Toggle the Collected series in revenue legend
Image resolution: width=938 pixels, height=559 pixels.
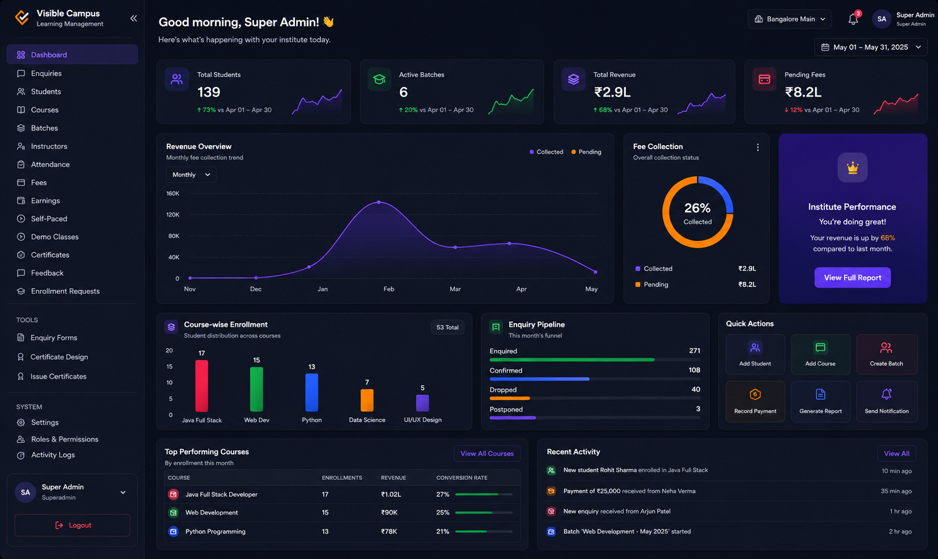(546, 152)
